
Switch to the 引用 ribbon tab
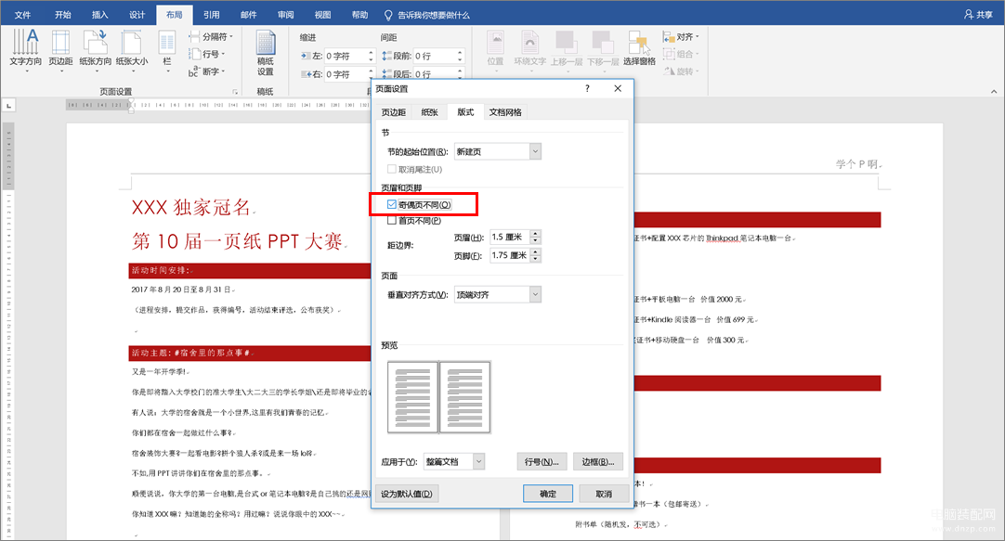(212, 15)
